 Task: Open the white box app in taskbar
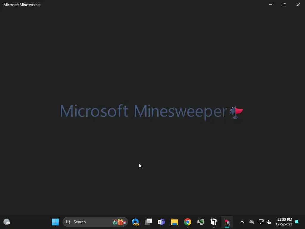click(214, 222)
